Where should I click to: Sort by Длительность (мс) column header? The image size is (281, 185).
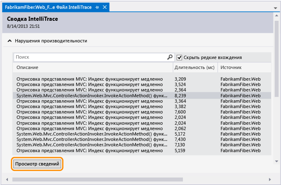point(195,67)
